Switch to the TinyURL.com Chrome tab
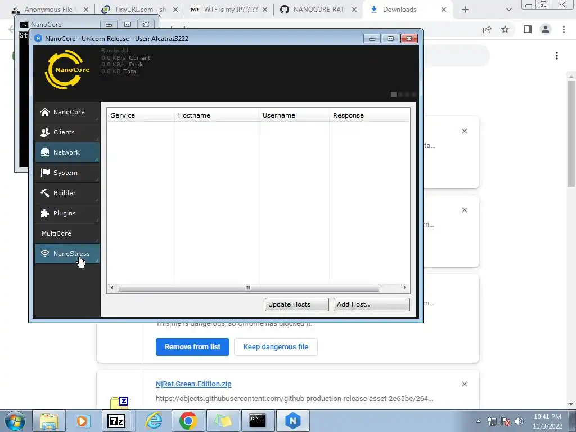Image resolution: width=576 pixels, height=432 pixels. pos(139,10)
